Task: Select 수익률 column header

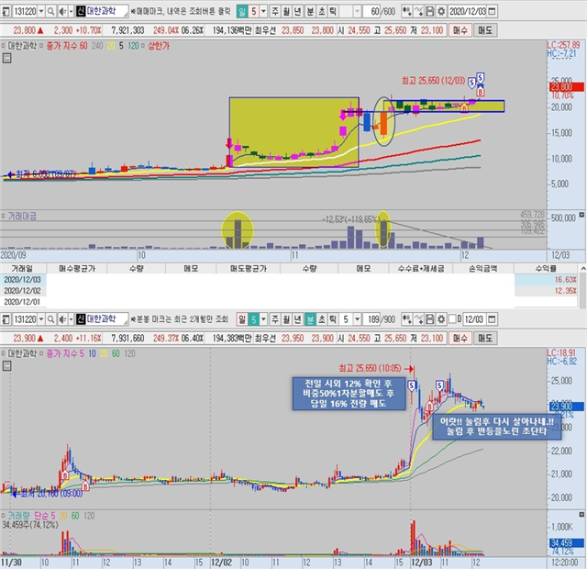Action: [x=546, y=269]
